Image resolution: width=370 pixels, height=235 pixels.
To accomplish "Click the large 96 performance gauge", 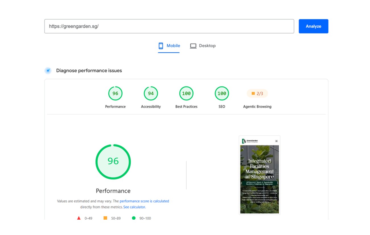I will point(113,162).
